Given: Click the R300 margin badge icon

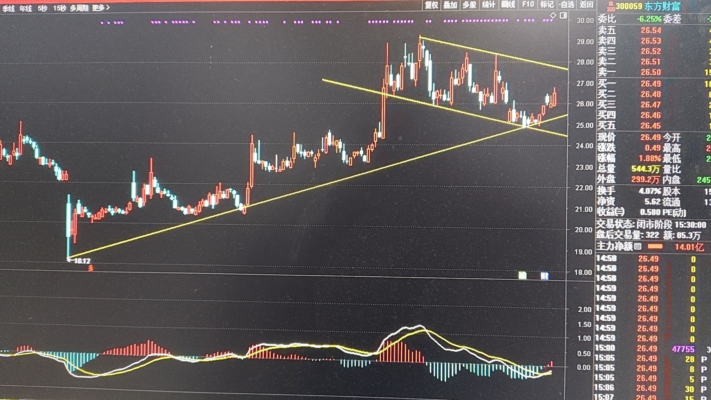Looking at the screenshot, I should click(x=611, y=6).
